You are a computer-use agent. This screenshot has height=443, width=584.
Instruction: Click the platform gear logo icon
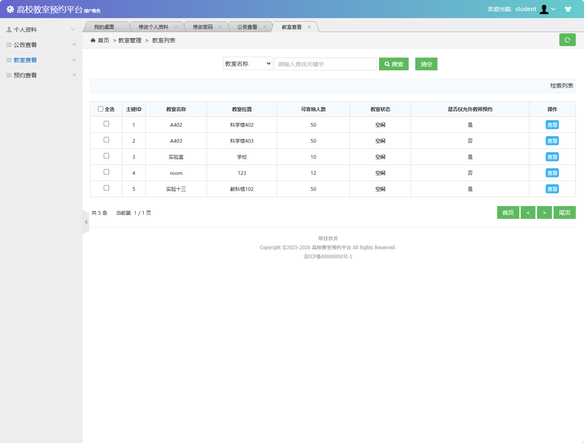tap(10, 9)
